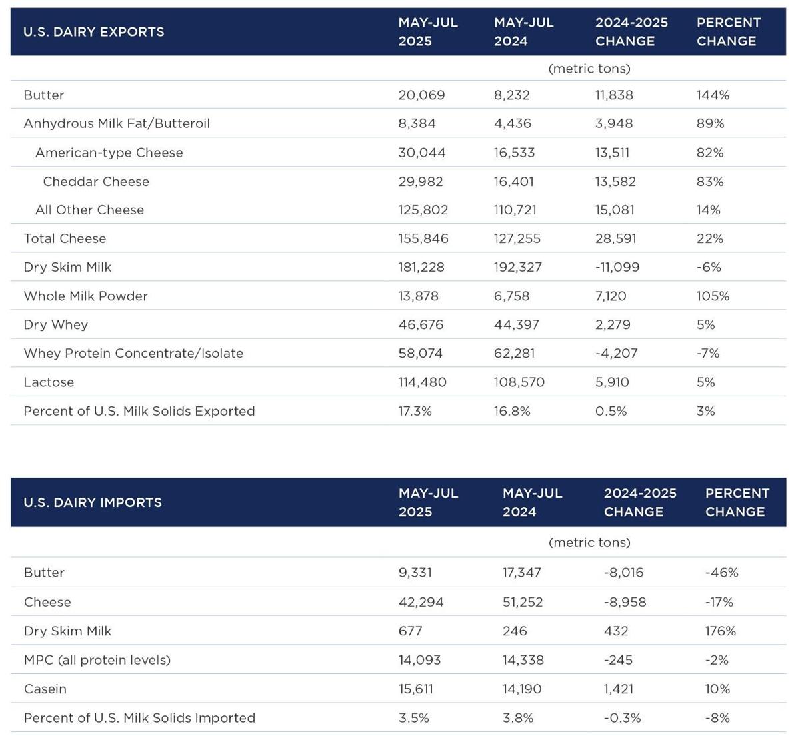The image size is (800, 748).
Task: Click the 176% percent change cell
Action: [x=720, y=631]
